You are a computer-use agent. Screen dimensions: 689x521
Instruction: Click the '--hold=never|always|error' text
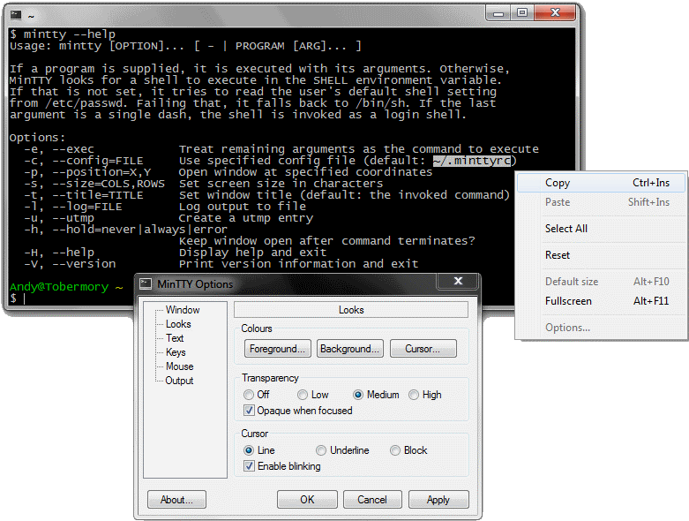pos(139,230)
